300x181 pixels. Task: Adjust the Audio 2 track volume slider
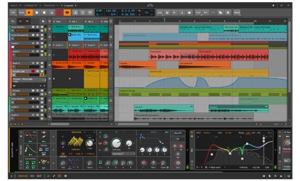pos(28,67)
